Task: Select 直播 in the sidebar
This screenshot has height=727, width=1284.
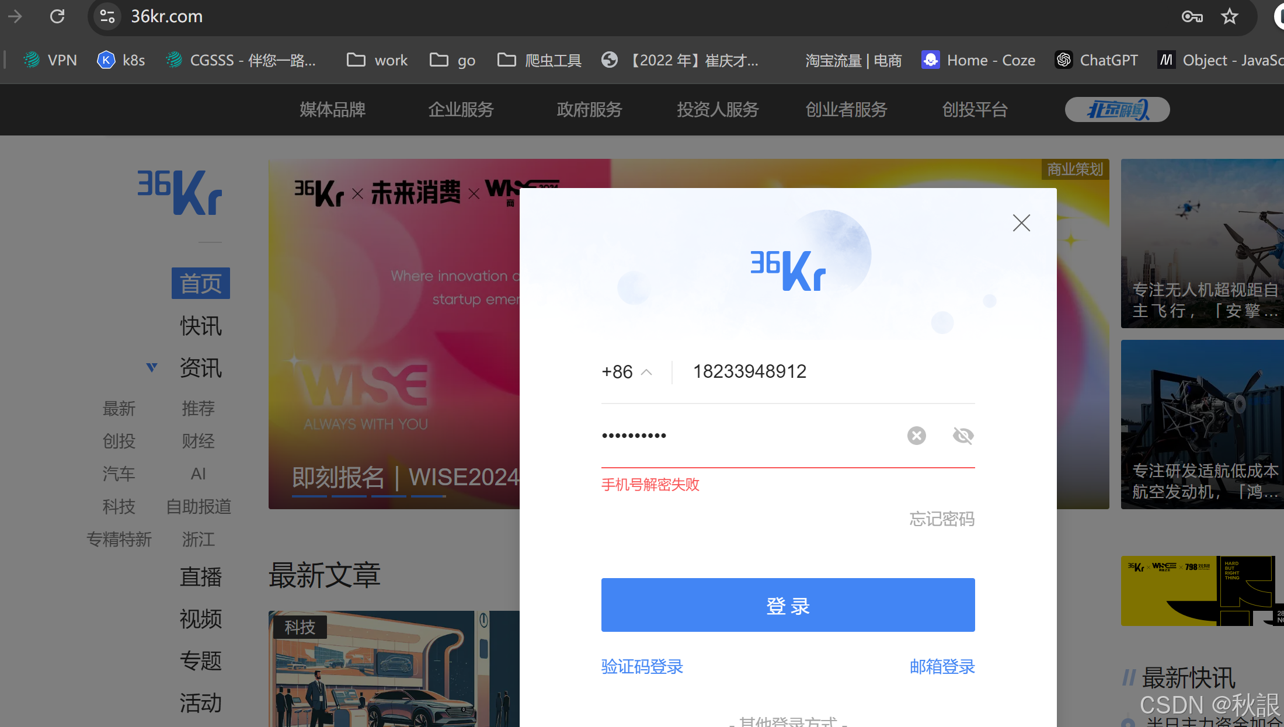Action: 201,577
